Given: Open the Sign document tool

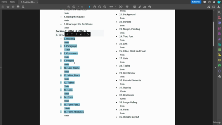Looking at the screenshot, I should pos(145,7).
